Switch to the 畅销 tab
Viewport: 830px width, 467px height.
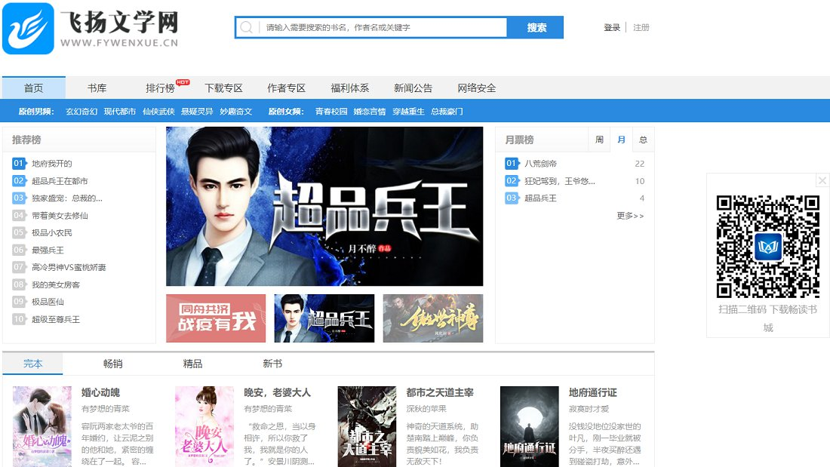coord(112,364)
